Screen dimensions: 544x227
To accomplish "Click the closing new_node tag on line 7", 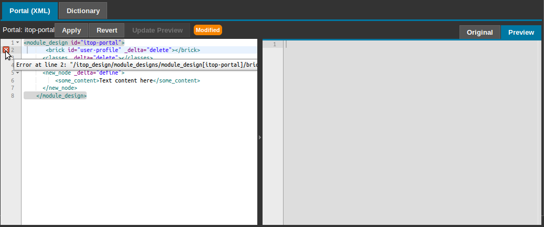I will pos(59,88).
